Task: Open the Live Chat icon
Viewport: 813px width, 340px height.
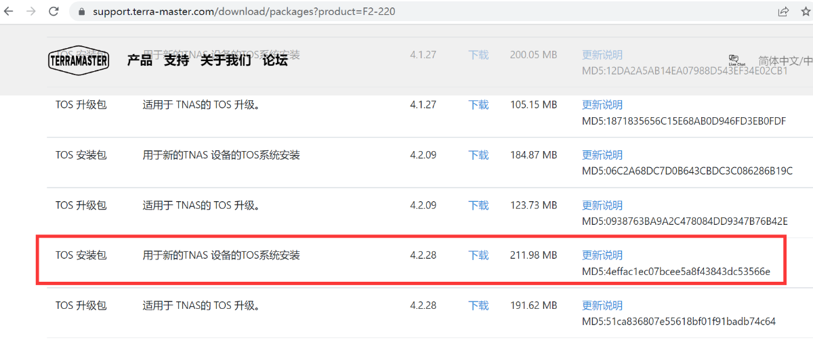Action: (x=736, y=60)
